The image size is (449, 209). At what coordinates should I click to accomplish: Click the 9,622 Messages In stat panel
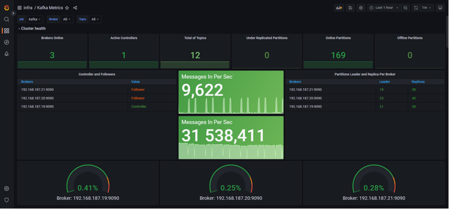point(231,92)
